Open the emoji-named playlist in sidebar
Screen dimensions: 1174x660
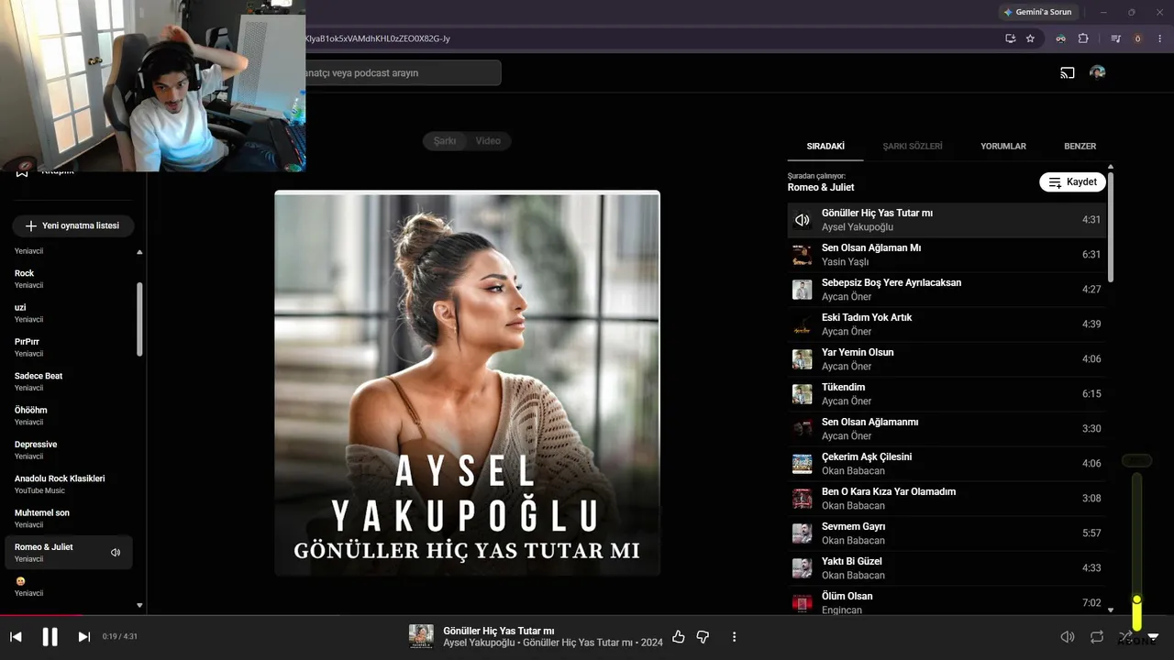[70, 587]
